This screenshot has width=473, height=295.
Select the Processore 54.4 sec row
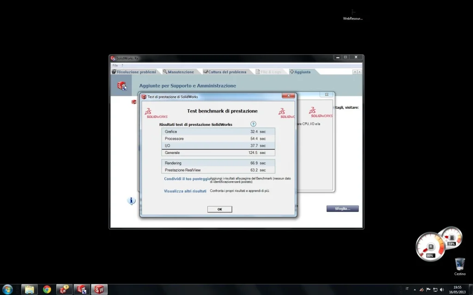218,138
